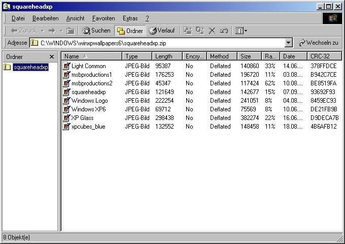Click the Windows XP6 file icon
This screenshot has height=244, width=345.
pos(66,109)
